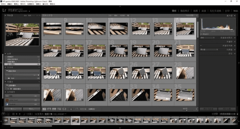The image size is (240, 129).
Task: Switch to Loupe view in the toolbar
Action: (x=49, y=109)
